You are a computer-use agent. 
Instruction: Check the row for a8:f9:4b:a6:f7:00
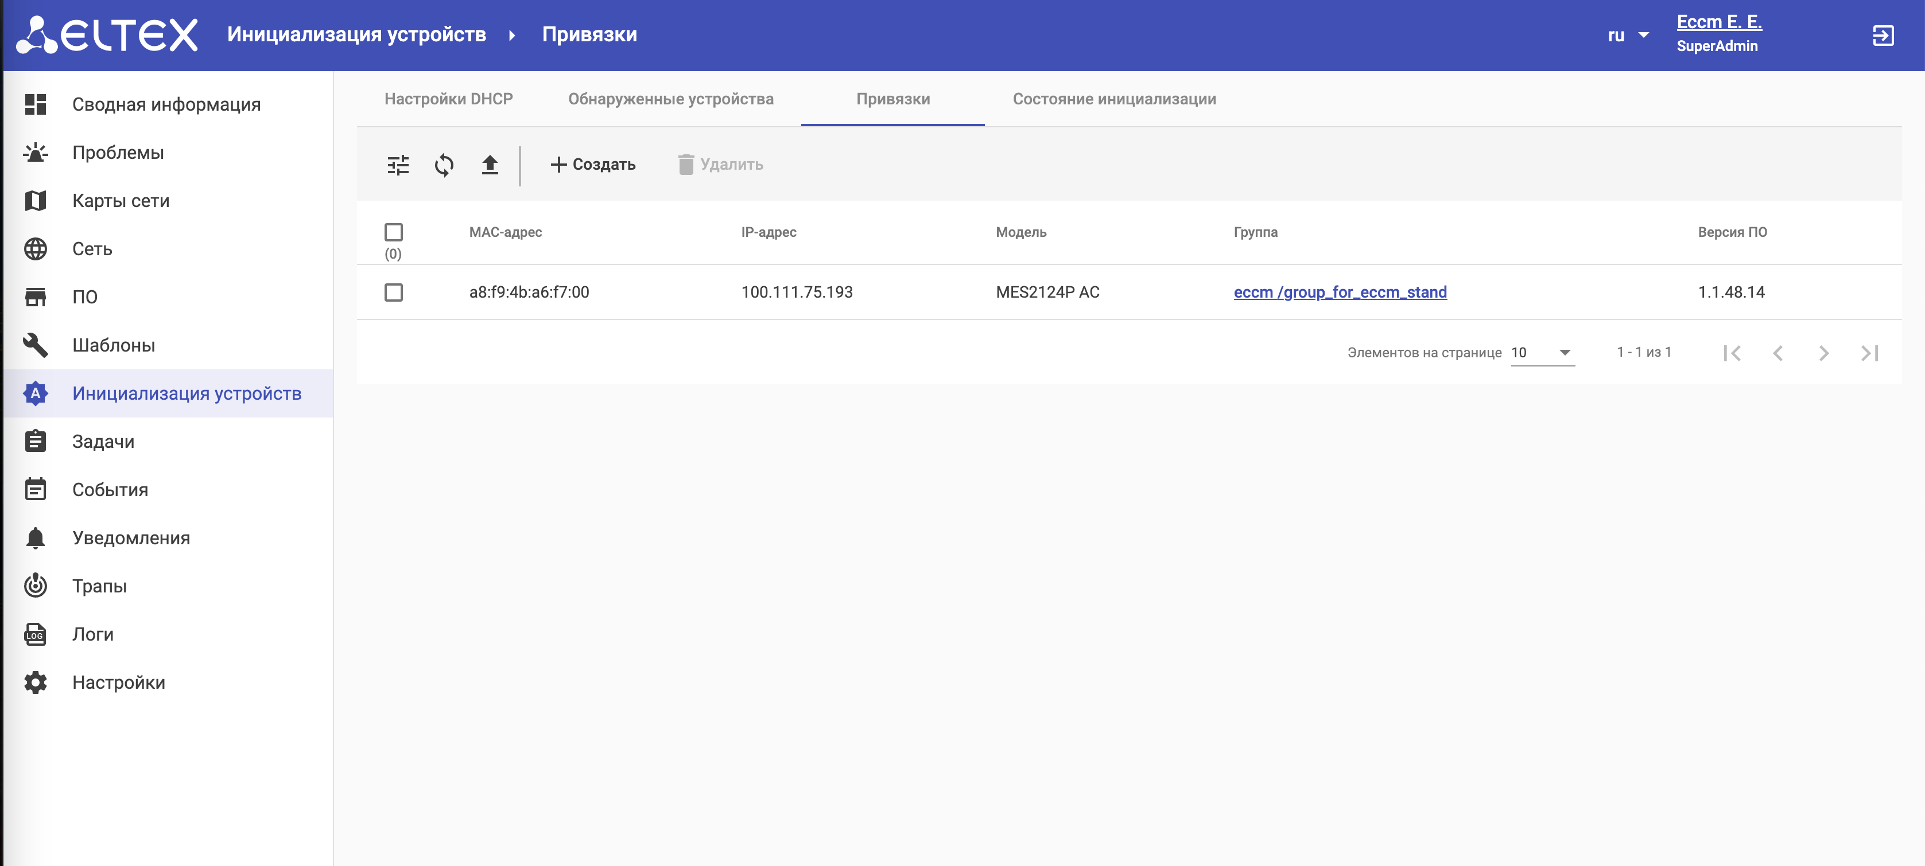click(393, 292)
